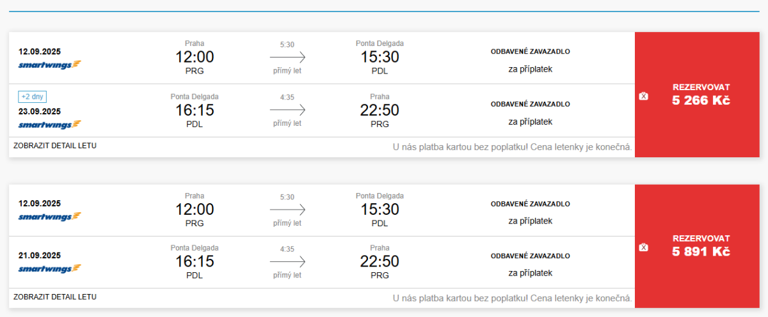Viewport: 768px width, 317px height.
Task: Select the 21.09.2025 return date
Action: (x=40, y=255)
